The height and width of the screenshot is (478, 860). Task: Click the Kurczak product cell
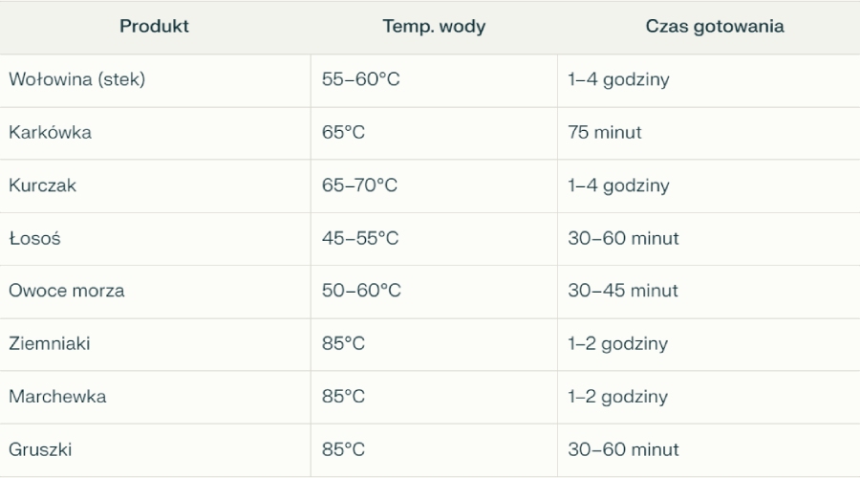click(43, 185)
